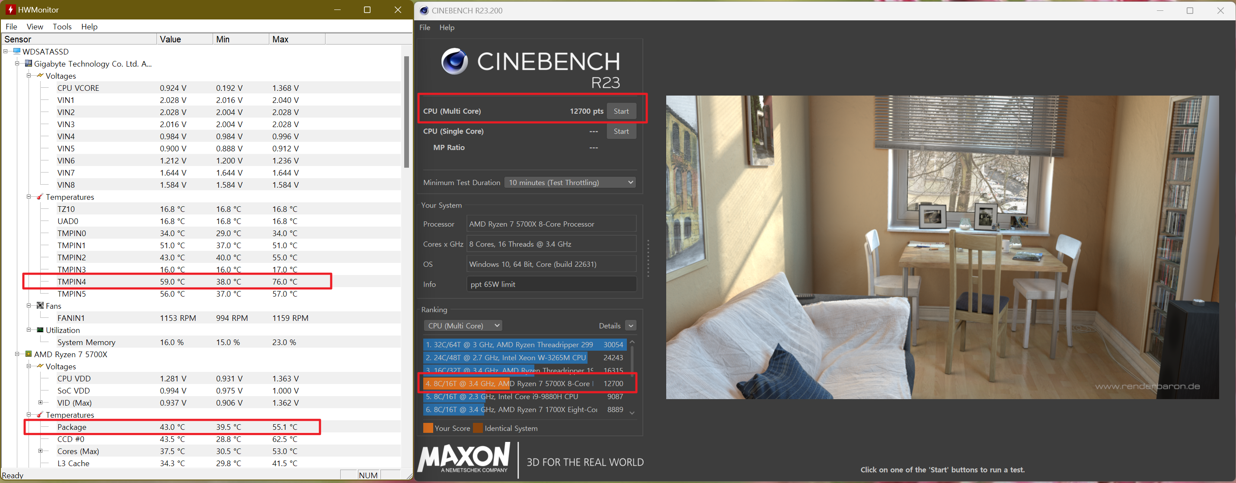The image size is (1236, 483).
Task: Expand the ranking Details arrow
Action: click(x=631, y=326)
